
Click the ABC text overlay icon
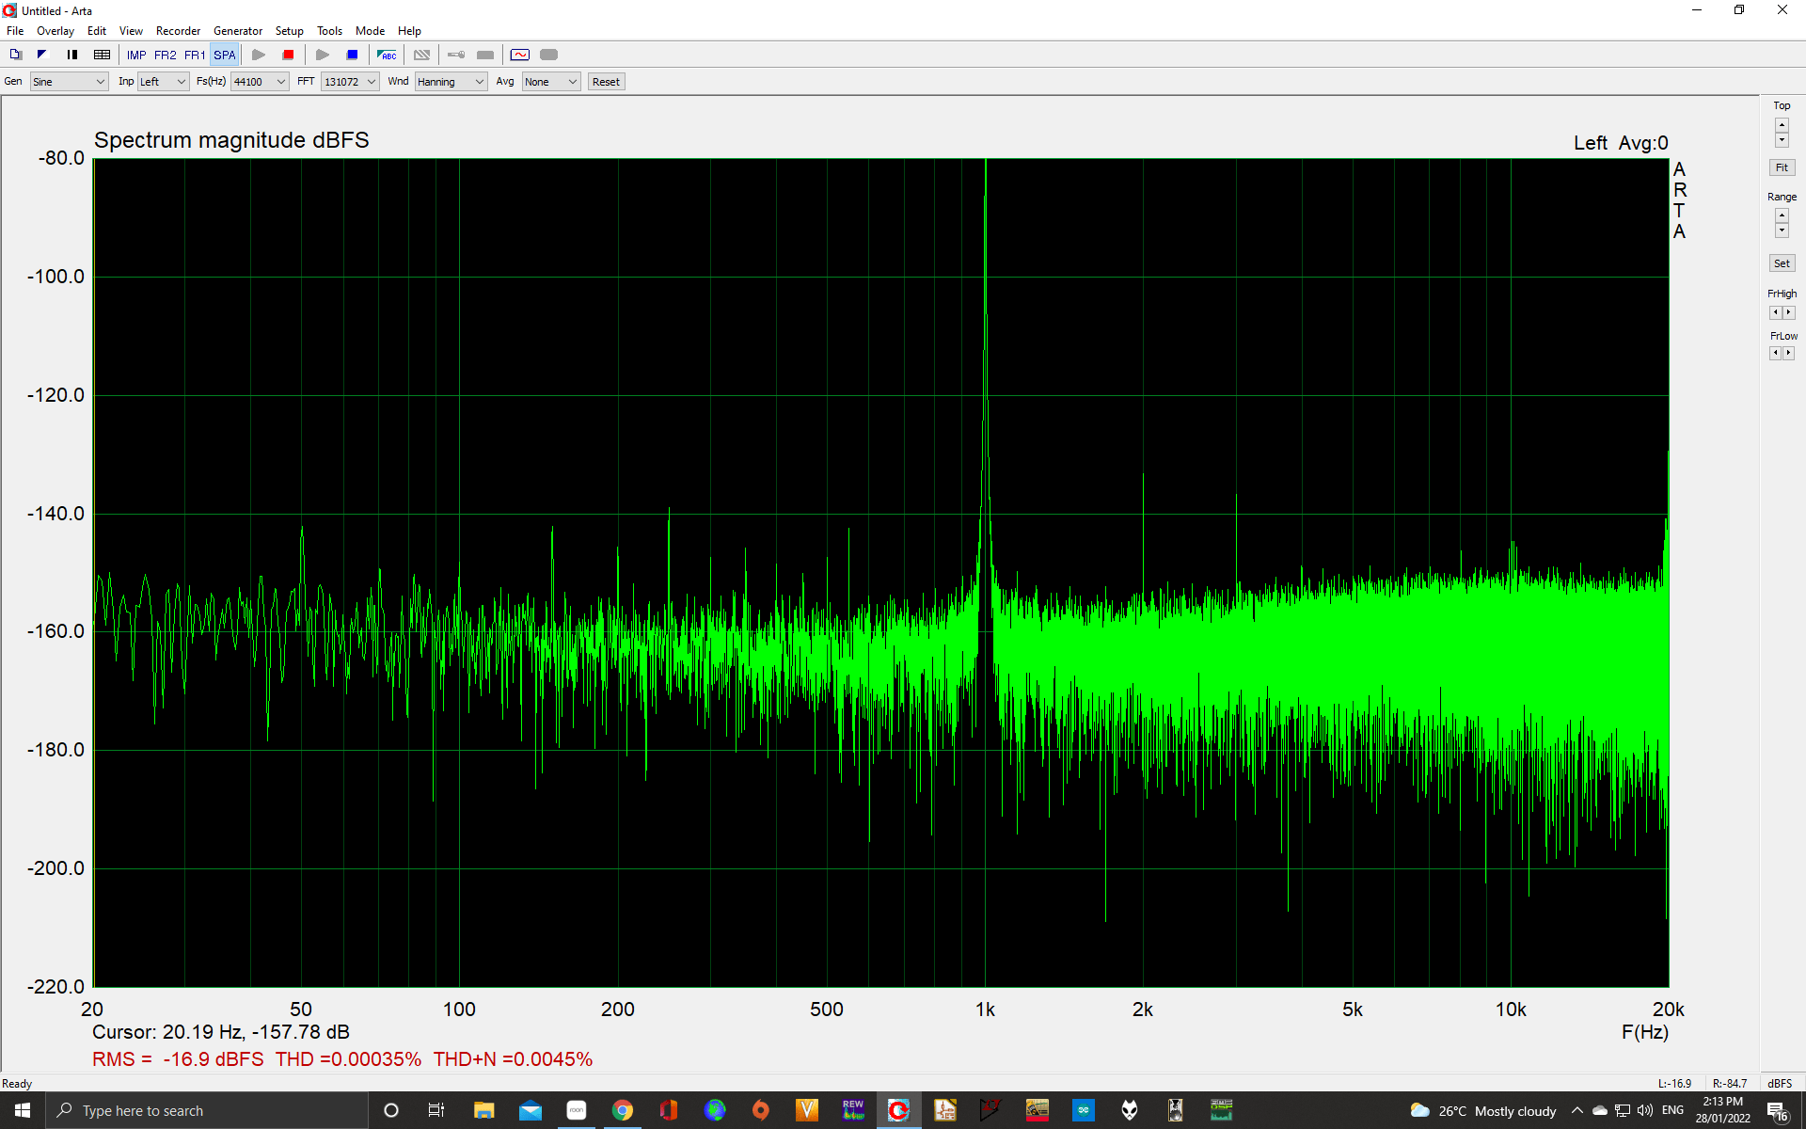[x=387, y=55]
